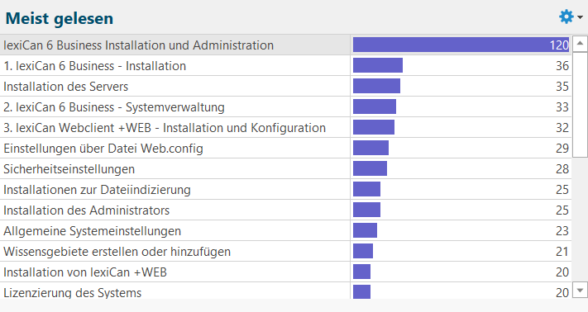Select Installationen zur Dateiindizierung row
The width and height of the screenshot is (588, 312).
pos(286,189)
